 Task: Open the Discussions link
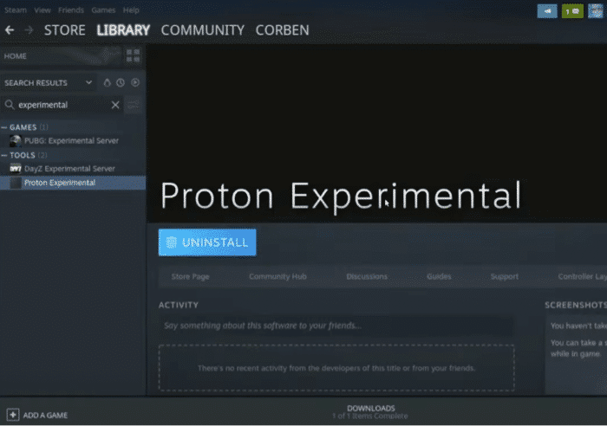pyautogui.click(x=367, y=276)
